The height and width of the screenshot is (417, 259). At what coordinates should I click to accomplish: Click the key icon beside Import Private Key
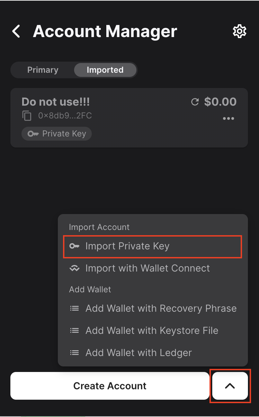[x=74, y=246]
